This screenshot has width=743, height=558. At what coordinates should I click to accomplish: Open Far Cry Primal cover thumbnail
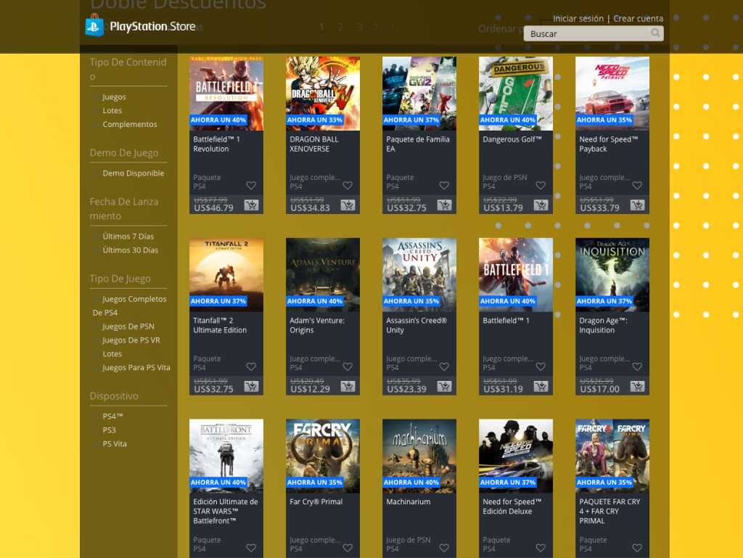323,456
